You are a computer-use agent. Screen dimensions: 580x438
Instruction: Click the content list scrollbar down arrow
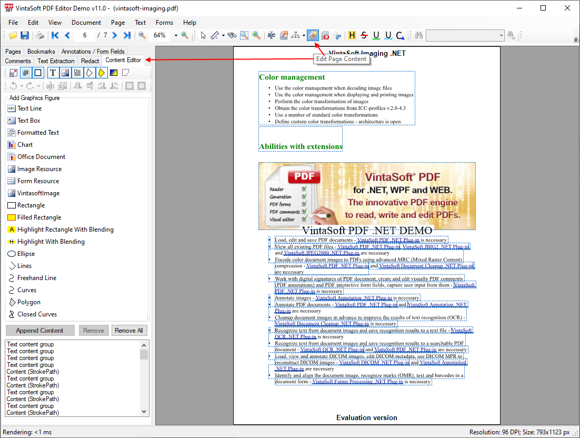(x=144, y=412)
